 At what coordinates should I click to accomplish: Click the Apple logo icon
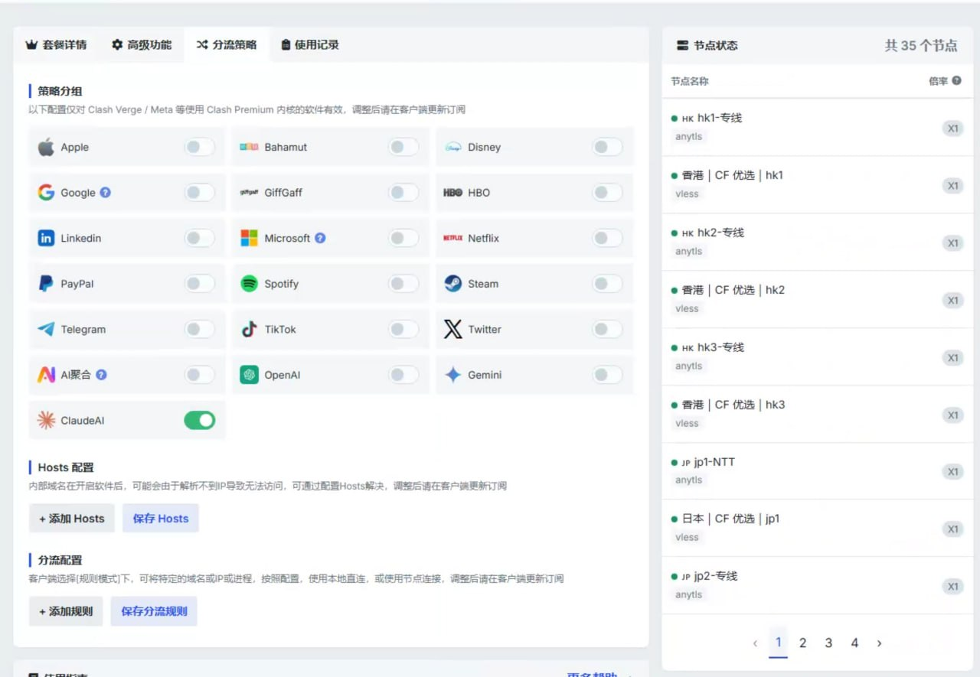46,147
